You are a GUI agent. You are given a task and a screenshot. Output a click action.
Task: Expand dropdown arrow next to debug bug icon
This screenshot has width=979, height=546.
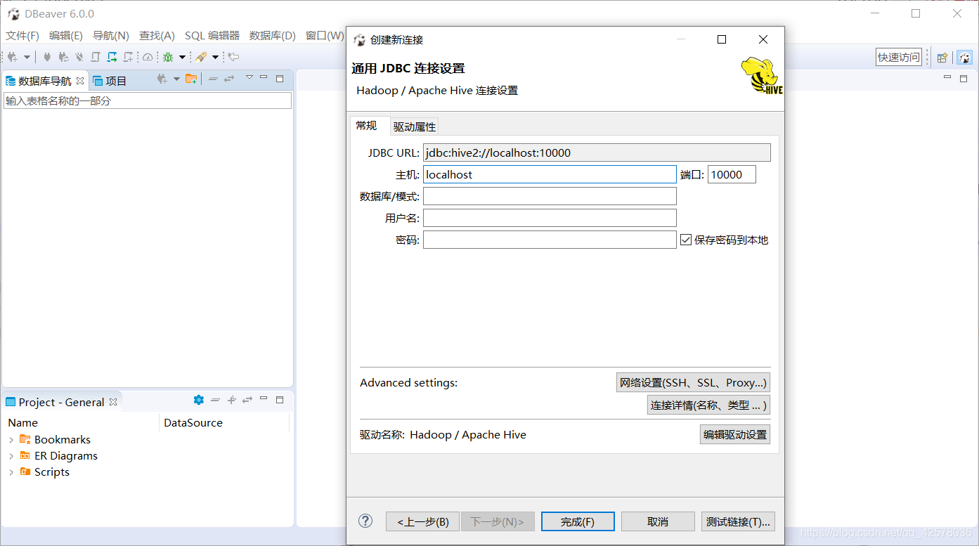point(182,57)
